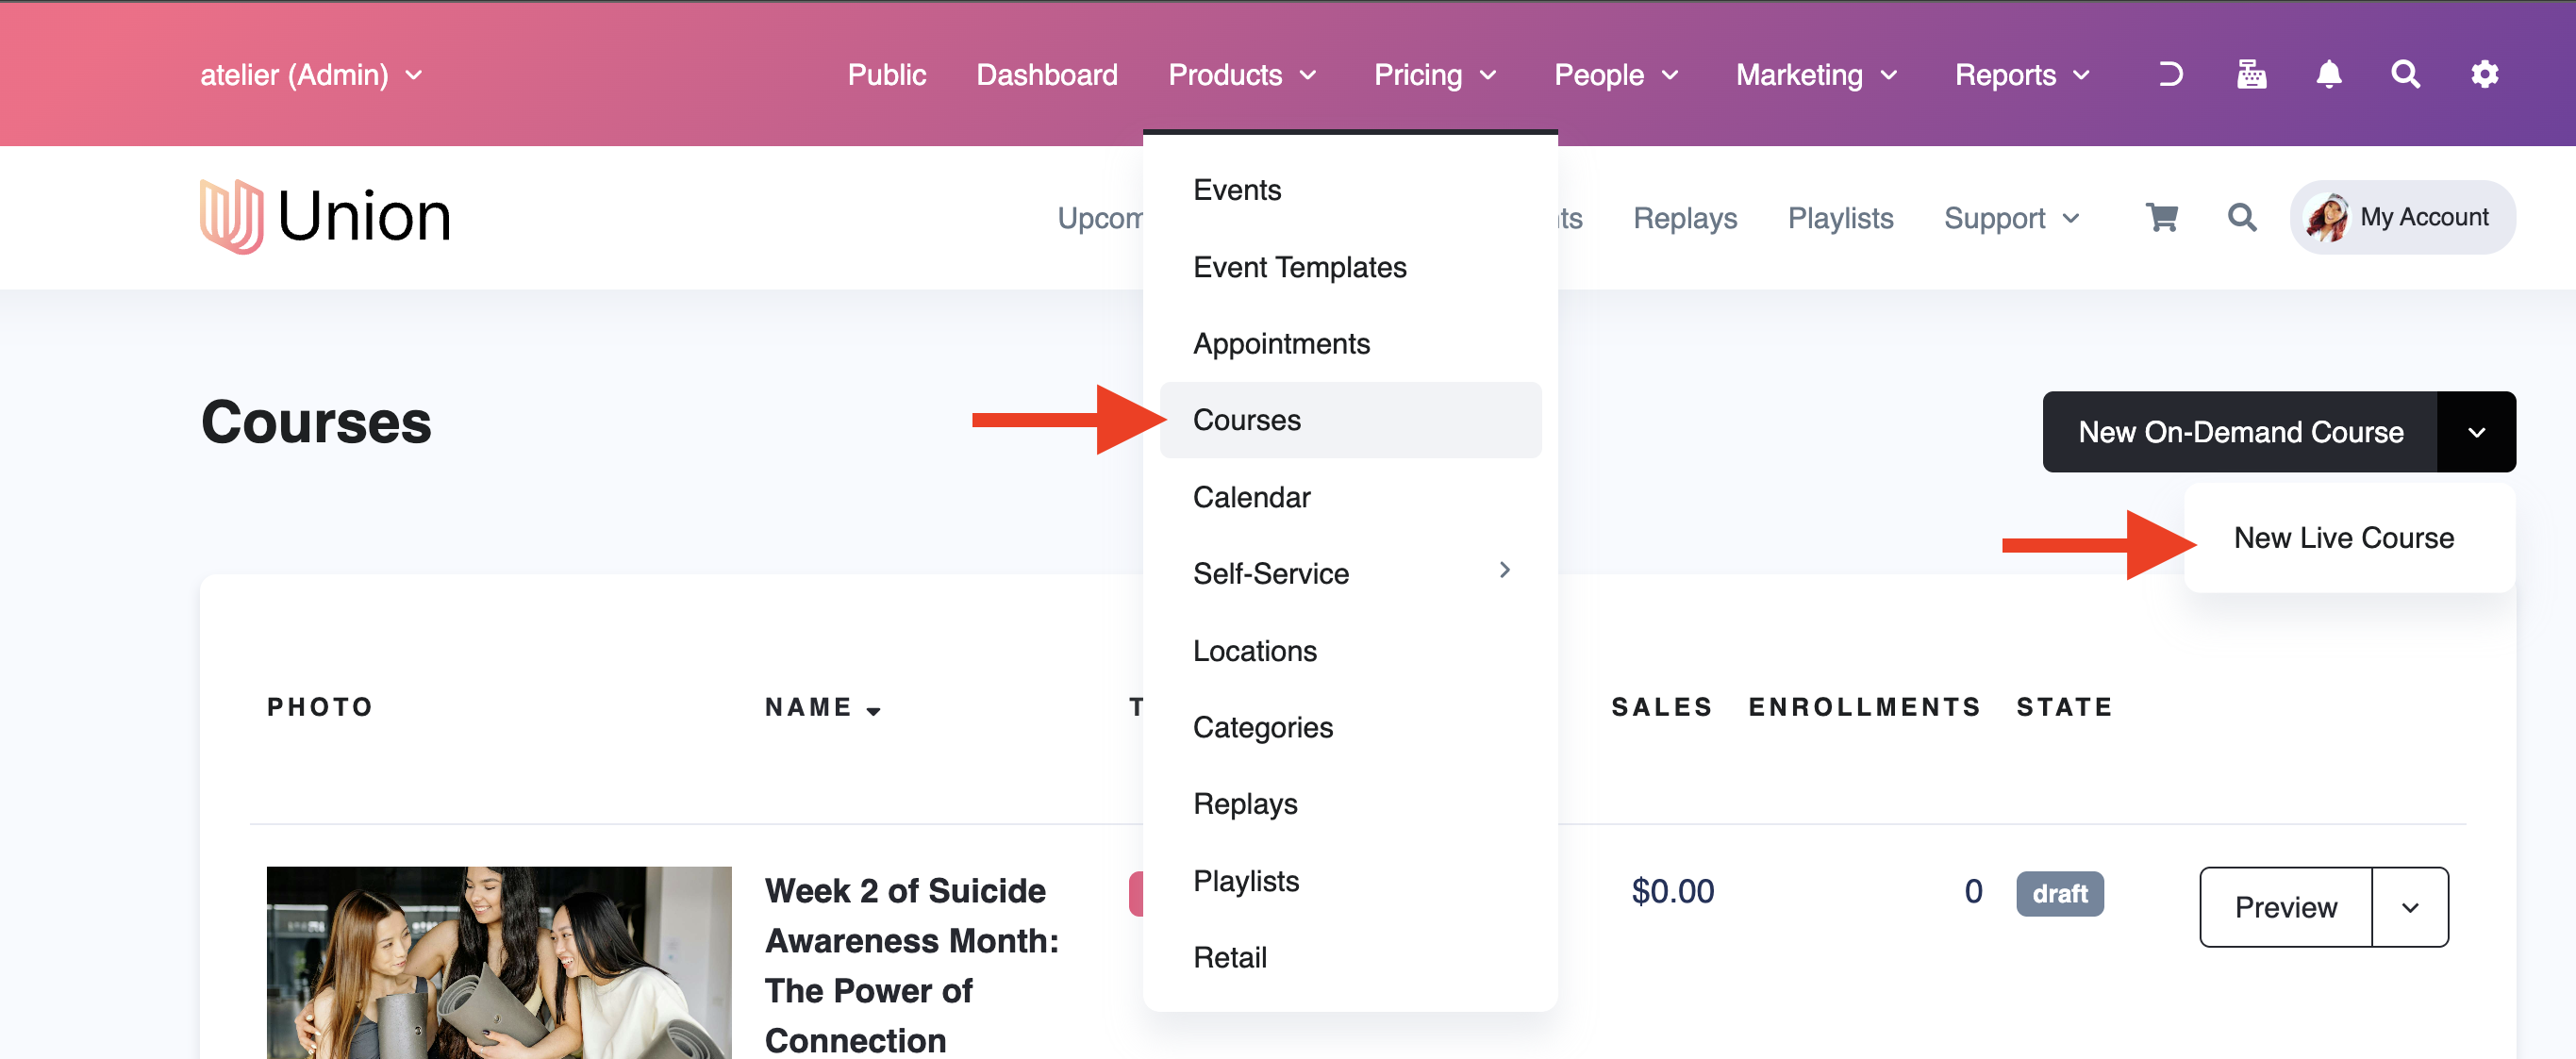Sort by the NAME column header
This screenshot has width=2576, height=1059.
point(823,707)
